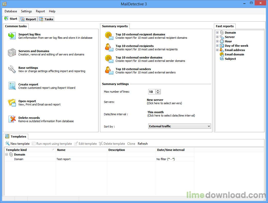Viewport: 268px width, 203px height.
Task: Open the Database menu
Action: (11, 11)
